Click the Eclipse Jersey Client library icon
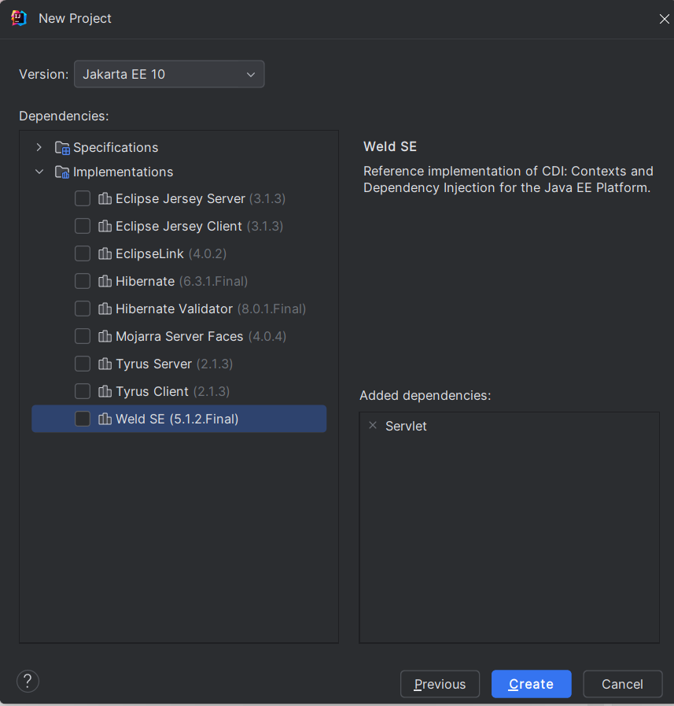The width and height of the screenshot is (674, 706). pos(105,226)
